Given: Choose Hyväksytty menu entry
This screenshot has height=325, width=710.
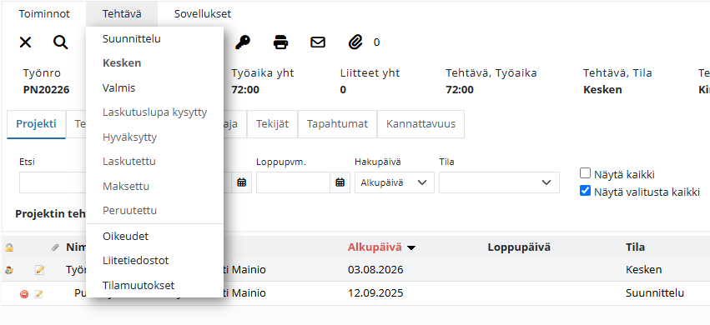Looking at the screenshot, I should [155, 137].
